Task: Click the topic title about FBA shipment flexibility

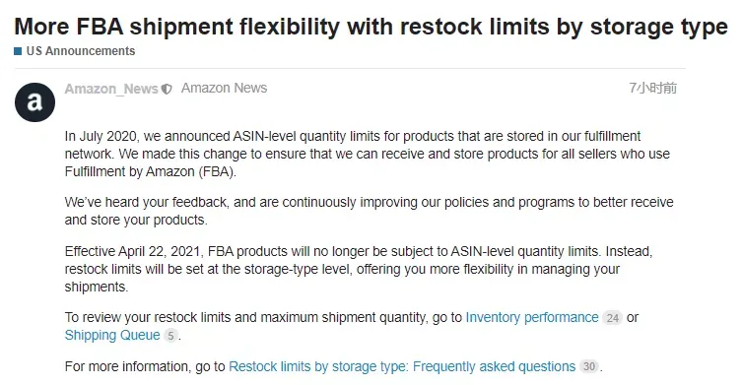Action: click(371, 27)
